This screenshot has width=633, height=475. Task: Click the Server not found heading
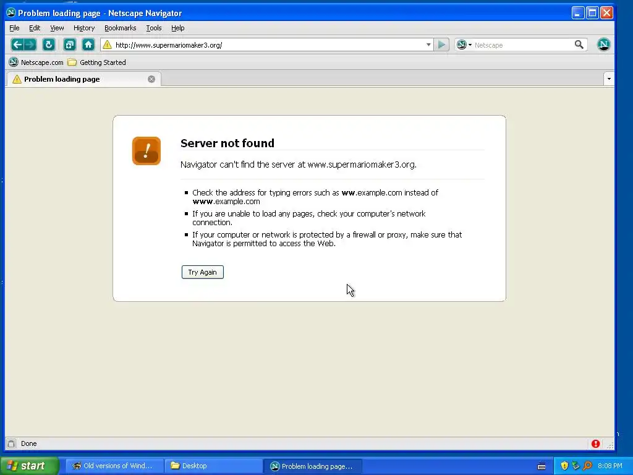point(227,143)
